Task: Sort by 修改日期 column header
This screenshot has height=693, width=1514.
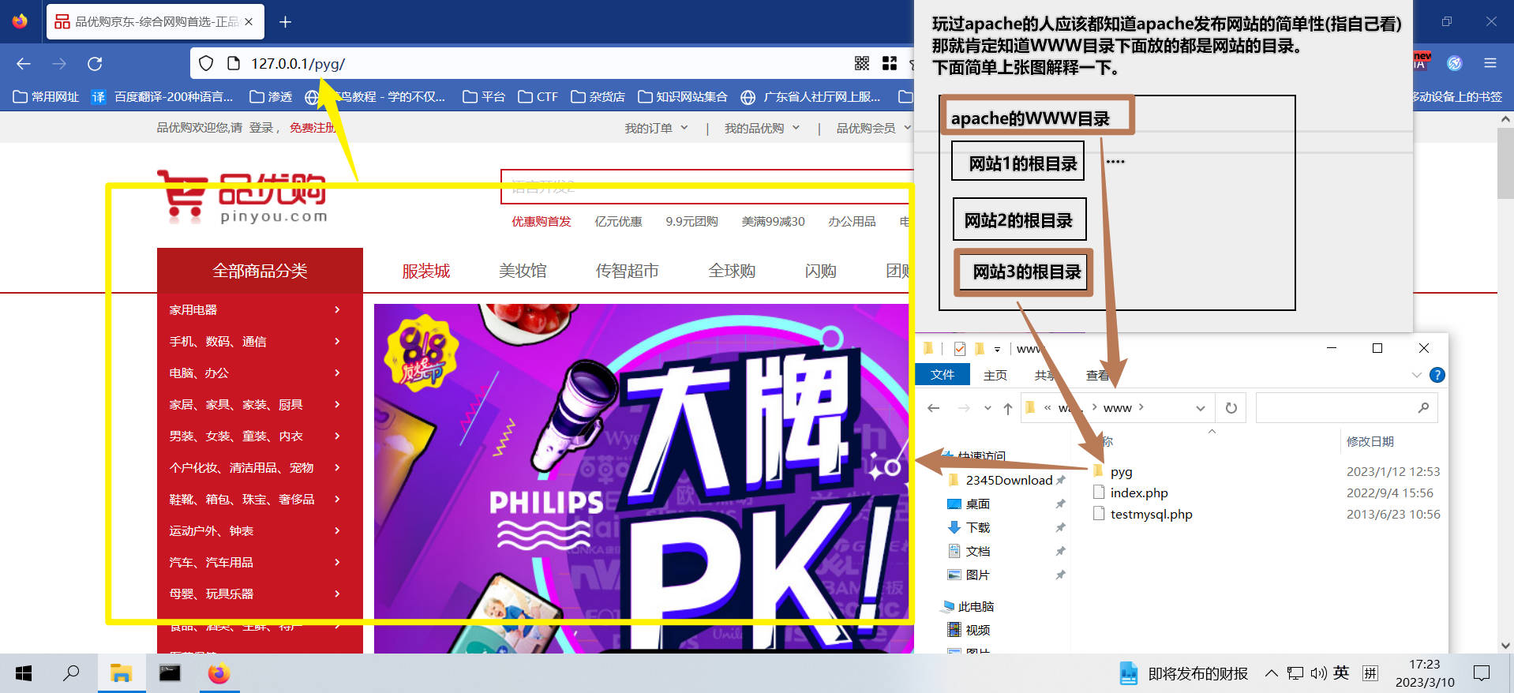Action: tap(1370, 441)
